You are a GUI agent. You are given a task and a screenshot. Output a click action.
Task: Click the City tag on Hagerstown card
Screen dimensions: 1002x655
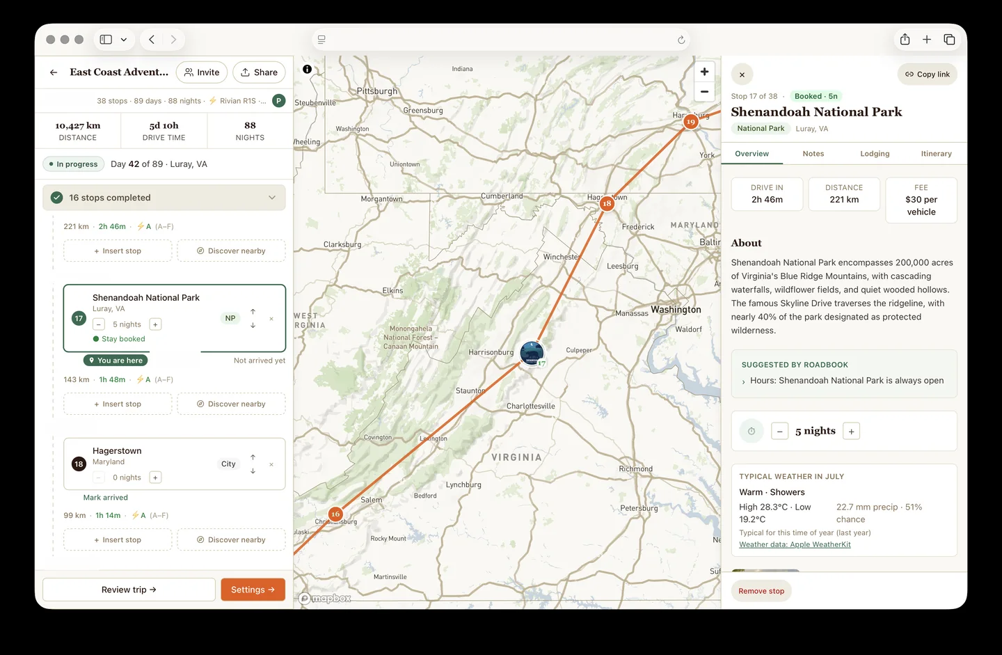228,464
